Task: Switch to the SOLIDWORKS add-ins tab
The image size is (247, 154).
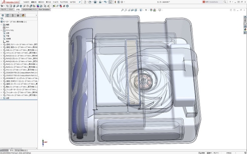Action: (x=29, y=9)
